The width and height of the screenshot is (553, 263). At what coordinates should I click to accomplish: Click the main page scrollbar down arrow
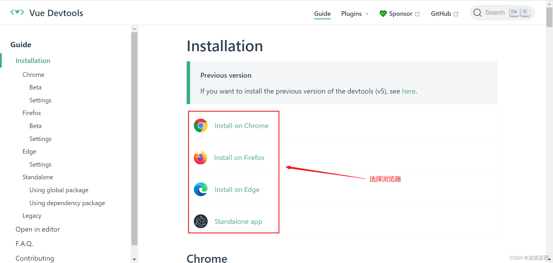point(549,260)
